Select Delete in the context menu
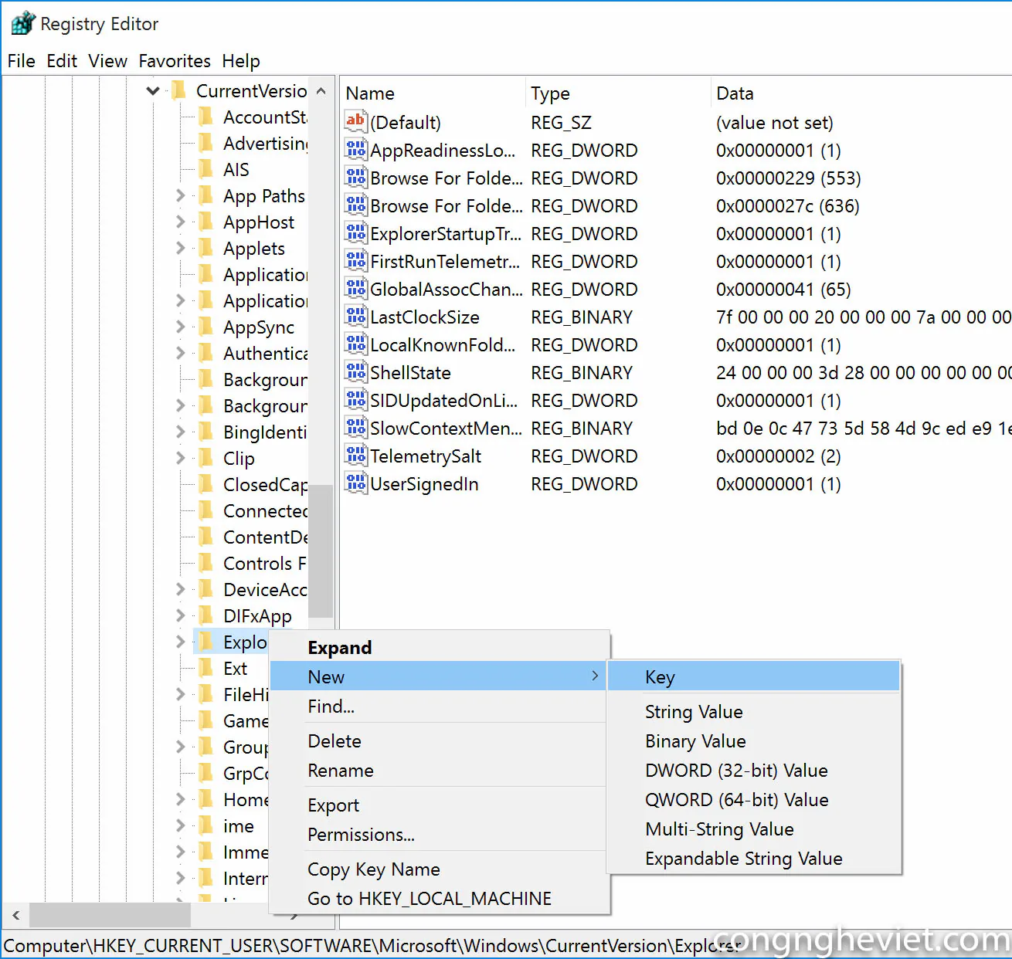1012x959 pixels. [x=439, y=741]
